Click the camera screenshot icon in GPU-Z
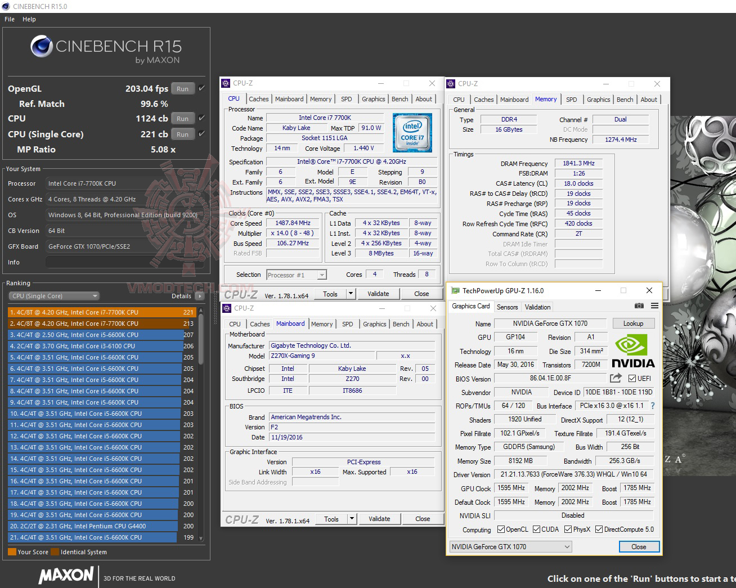Screen dimensions: 736x588 pos(639,306)
